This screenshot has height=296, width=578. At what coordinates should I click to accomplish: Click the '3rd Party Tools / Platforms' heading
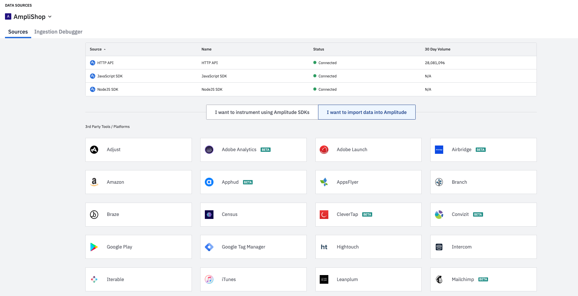[x=108, y=127]
